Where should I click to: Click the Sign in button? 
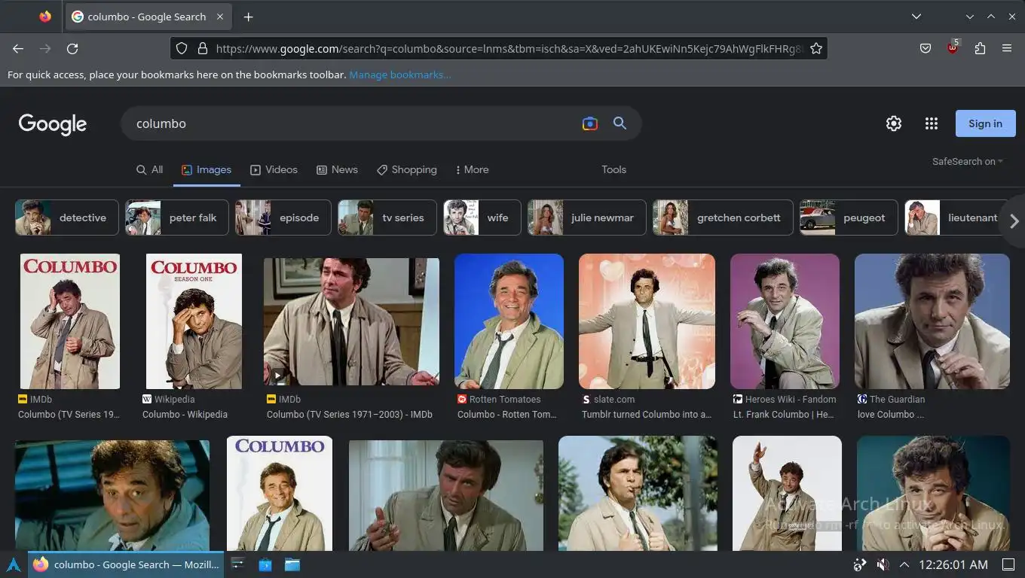click(x=985, y=123)
